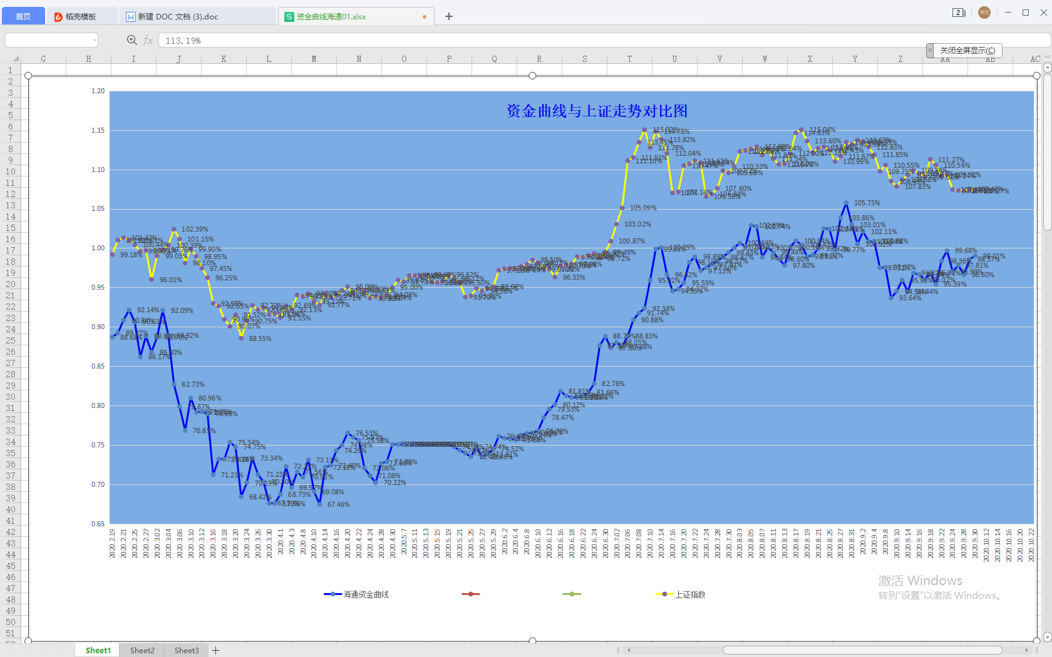Screen dimensions: 1052x657
Task: Select the Sheet2 worksheet tab
Action: pos(142,650)
